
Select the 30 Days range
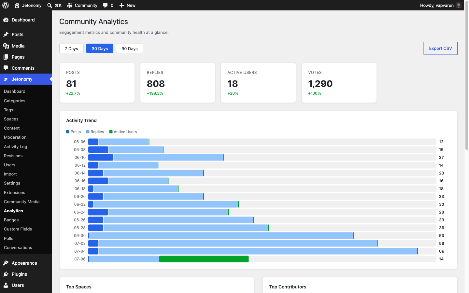click(x=100, y=49)
